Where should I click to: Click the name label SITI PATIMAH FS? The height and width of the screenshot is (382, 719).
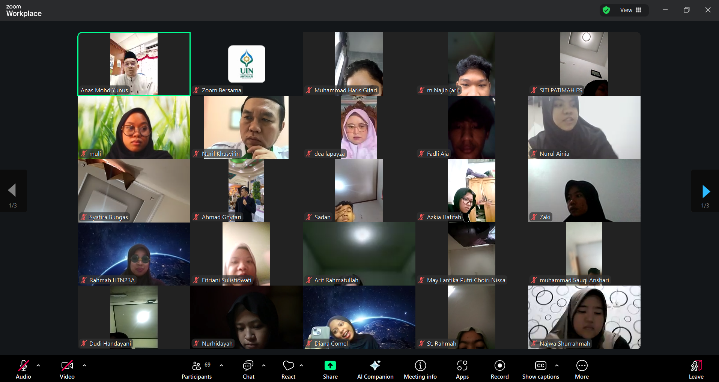561,90
